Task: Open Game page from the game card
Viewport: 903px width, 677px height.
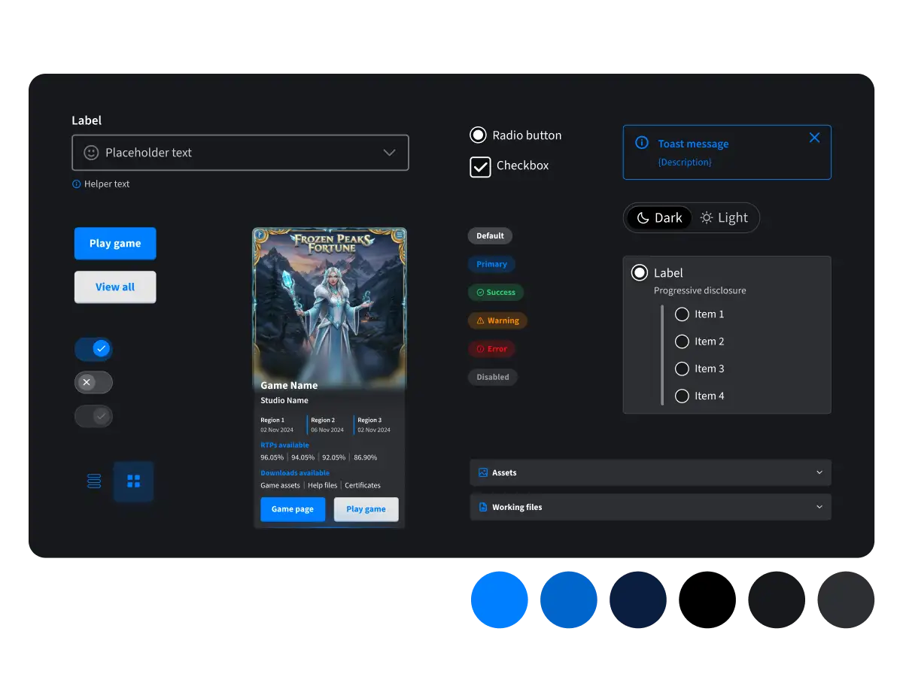Action: point(293,509)
